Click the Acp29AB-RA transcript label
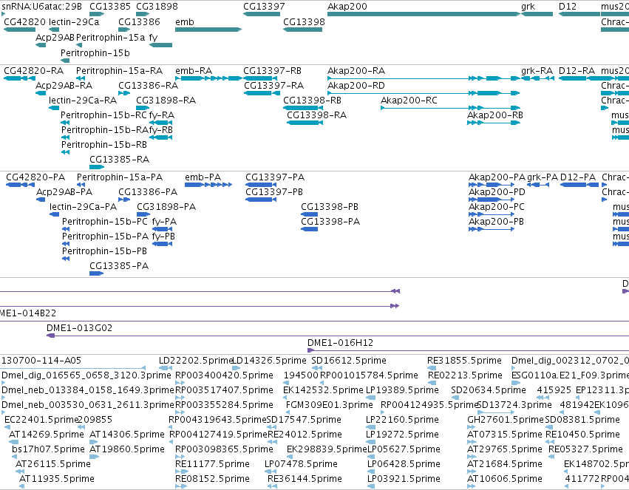 coord(64,86)
